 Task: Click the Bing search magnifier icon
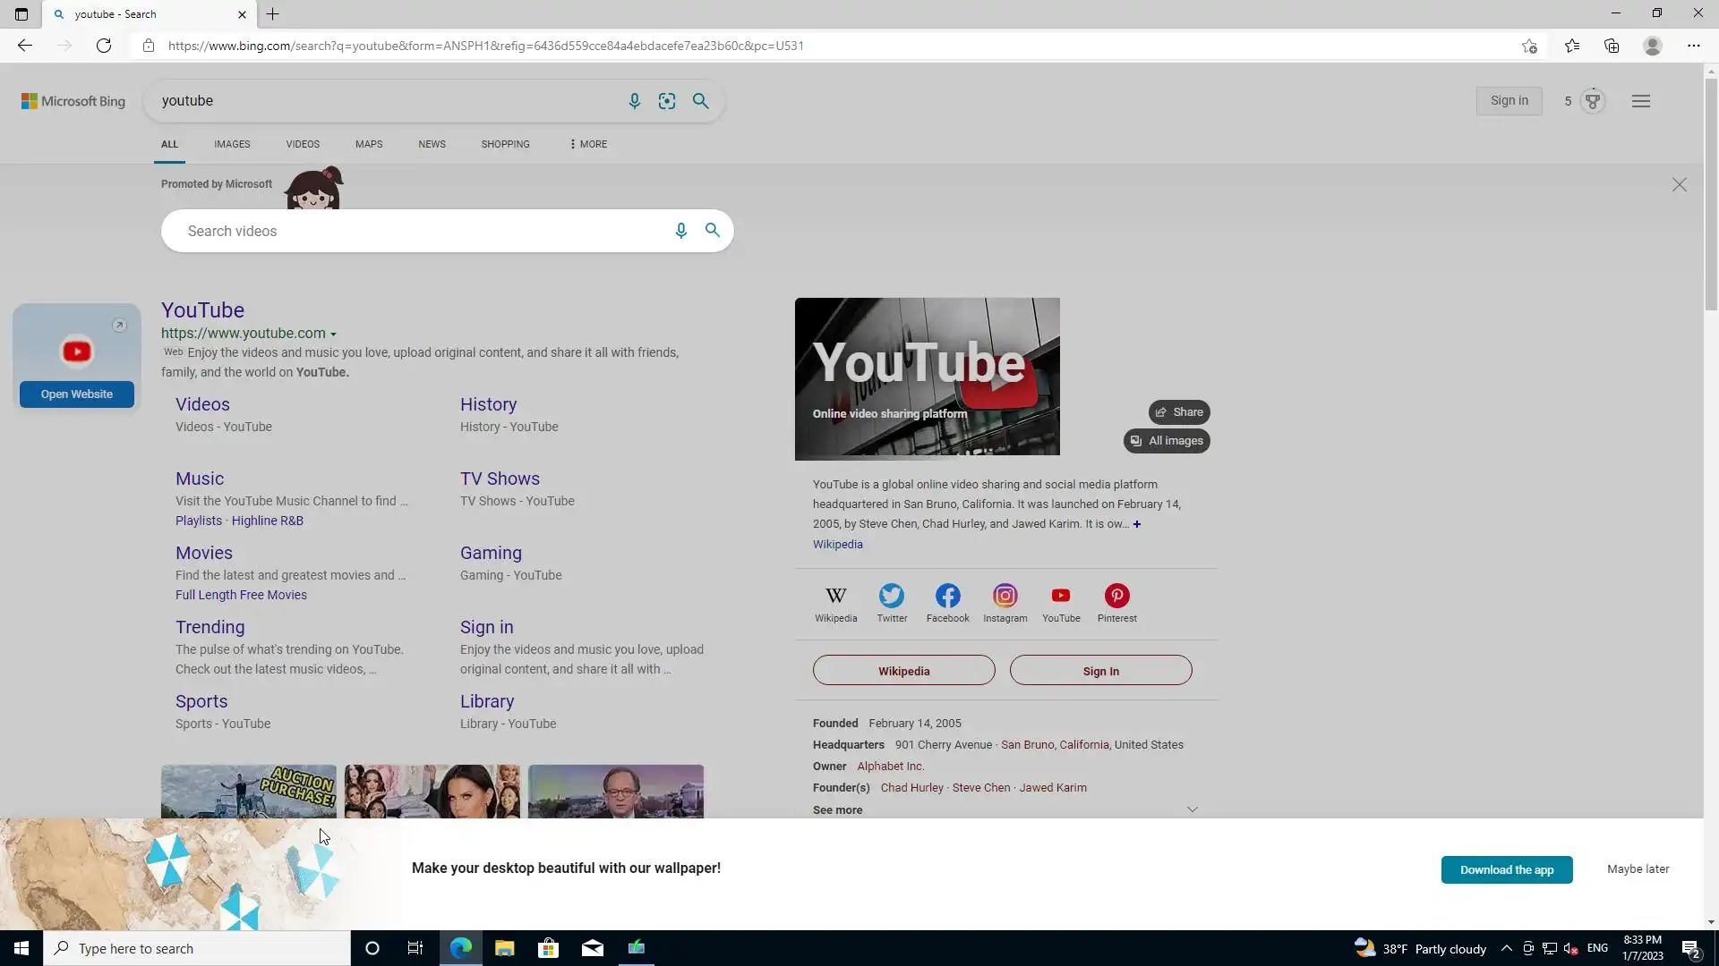(701, 101)
